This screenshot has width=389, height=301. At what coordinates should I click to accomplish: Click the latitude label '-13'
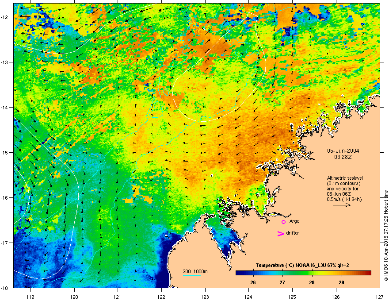tap(5, 62)
